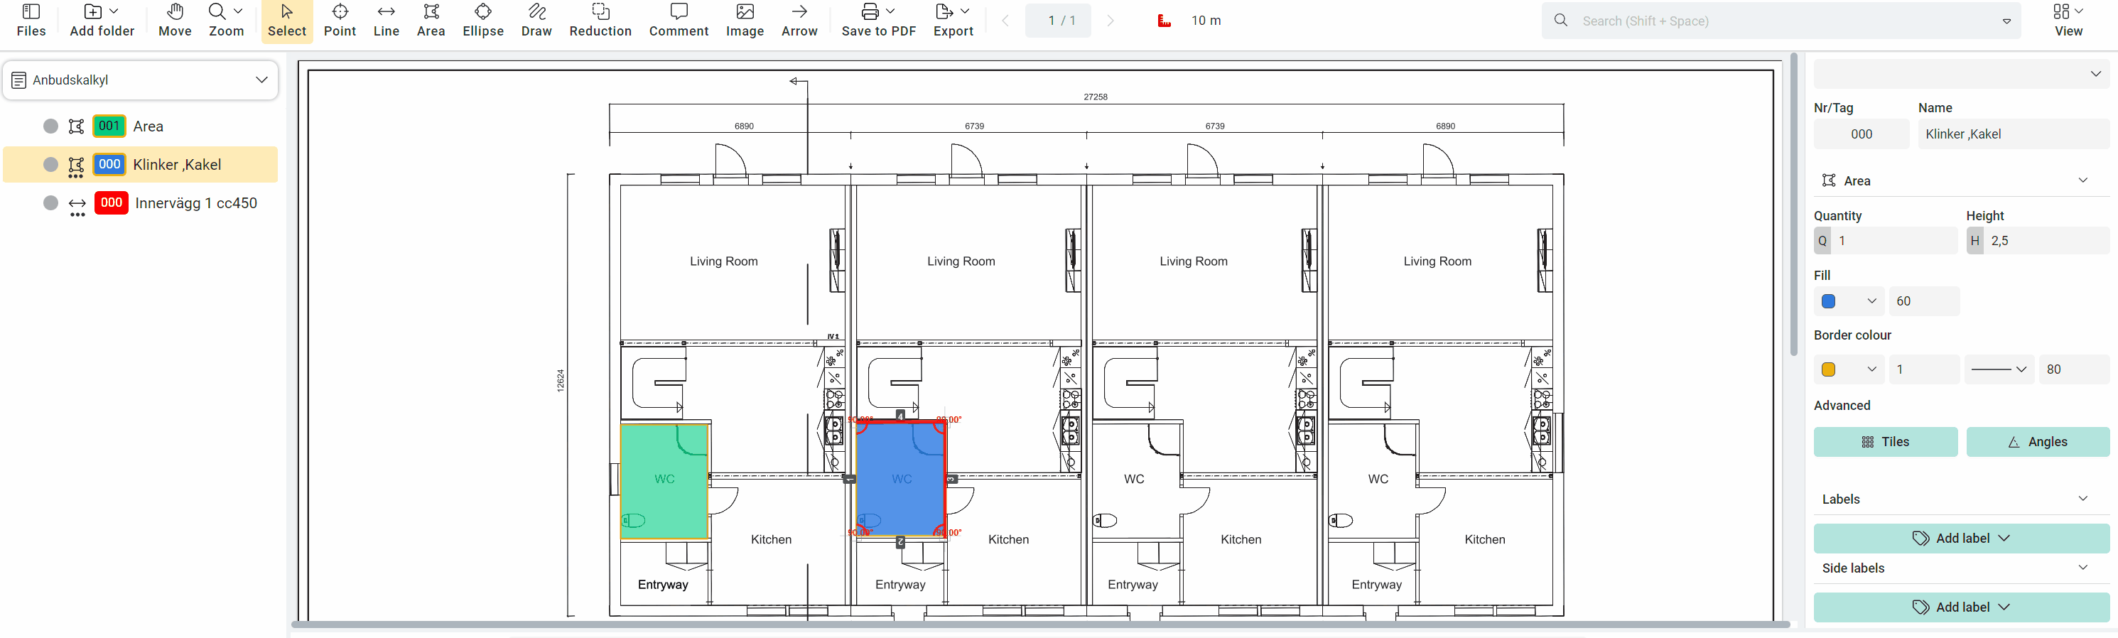
Task: Open the top properties panel dropdown
Action: (1961, 74)
